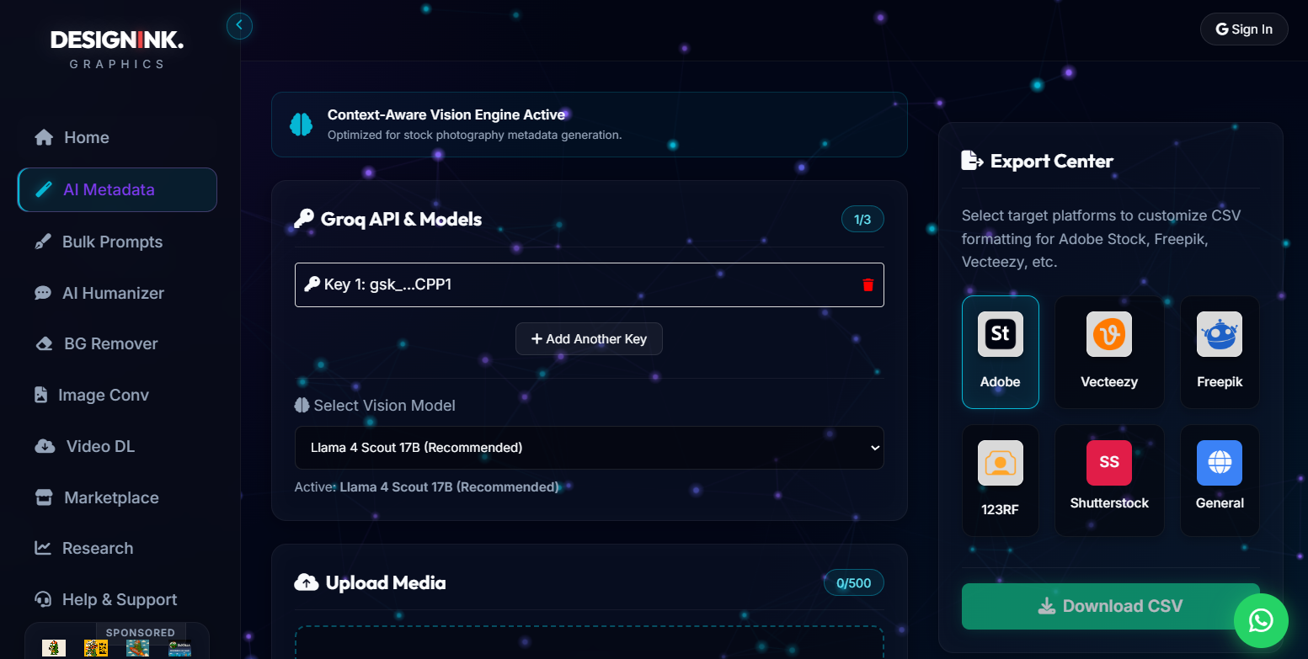Click the 0/500 upload count badge
The height and width of the screenshot is (659, 1308).
click(x=854, y=582)
